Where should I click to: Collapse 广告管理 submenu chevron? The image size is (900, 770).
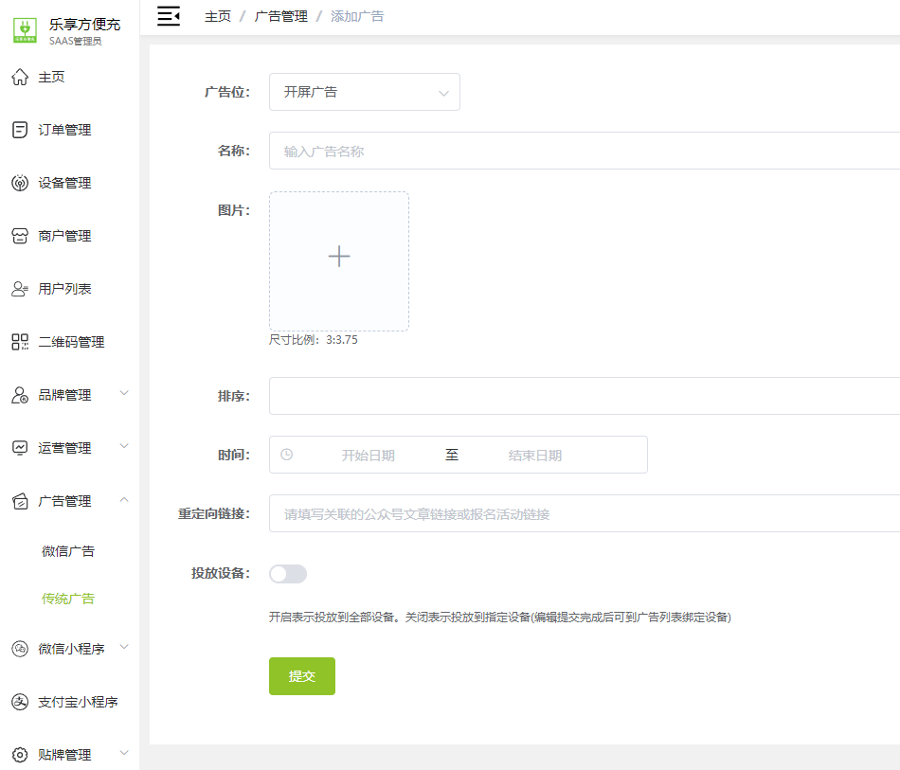click(x=124, y=499)
